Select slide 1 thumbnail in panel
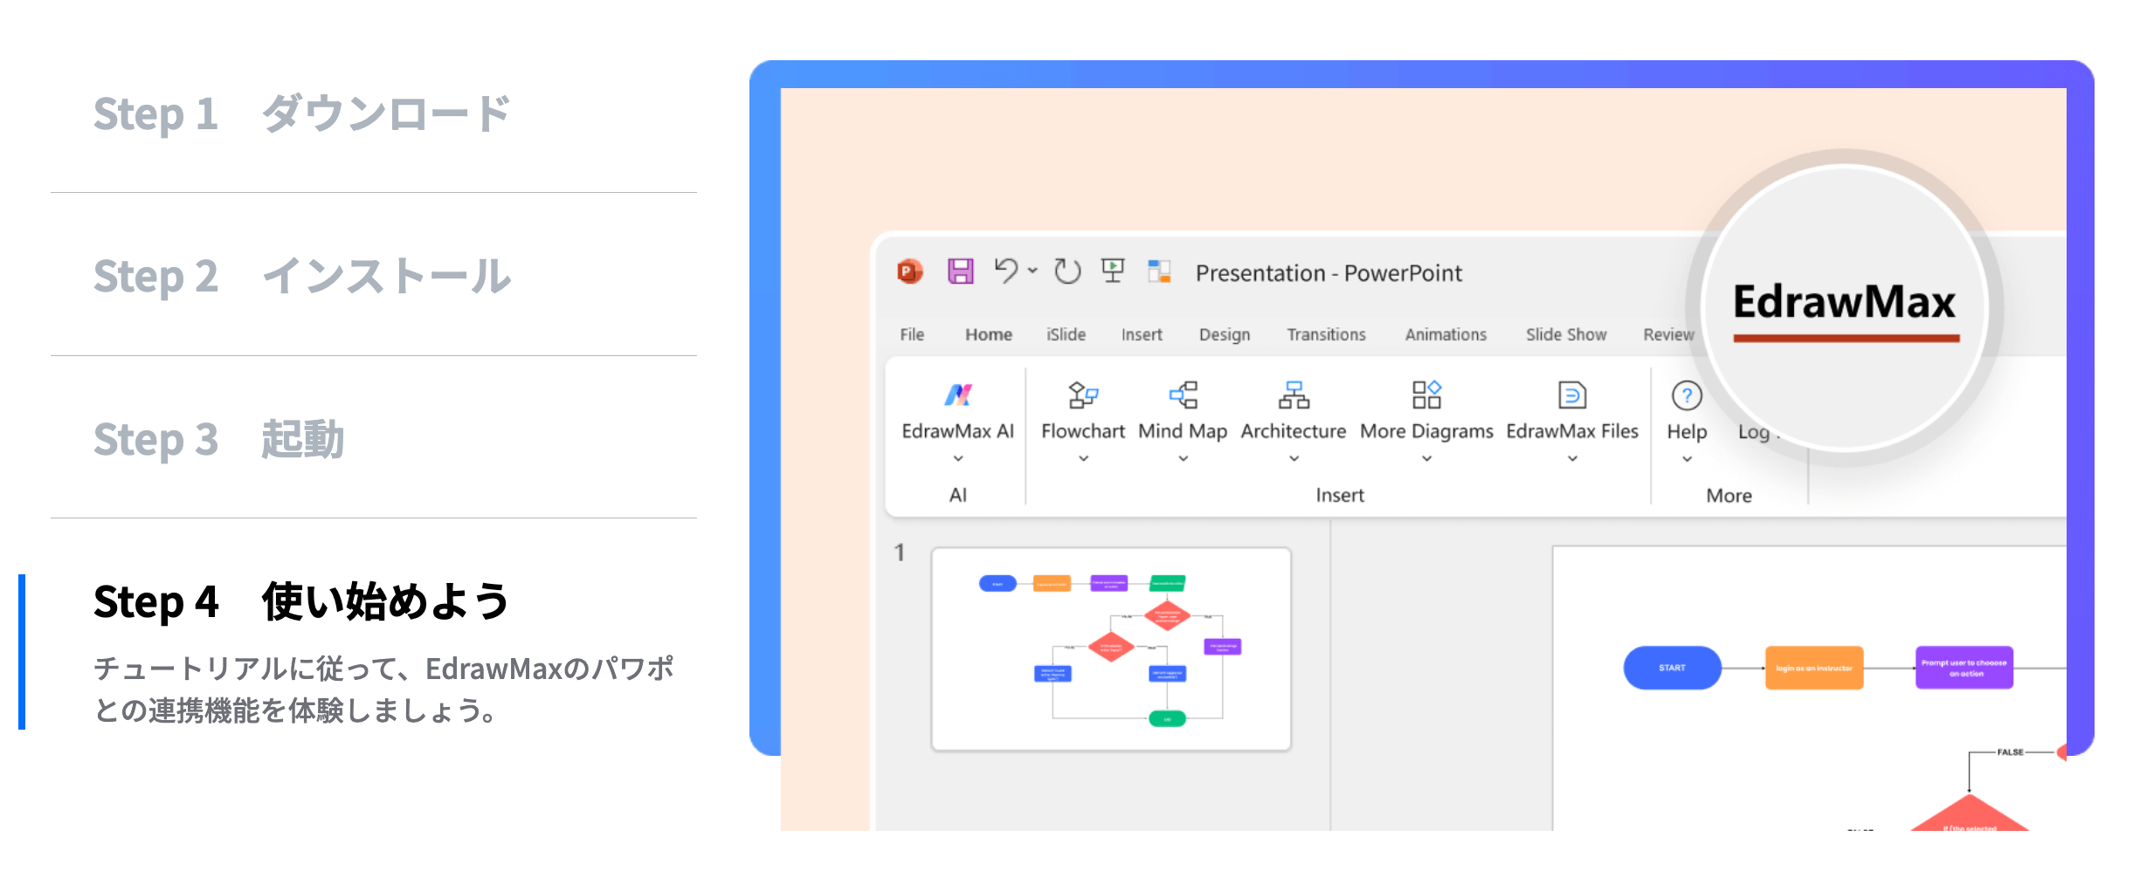Viewport: 2133px width, 892px height. [1110, 648]
